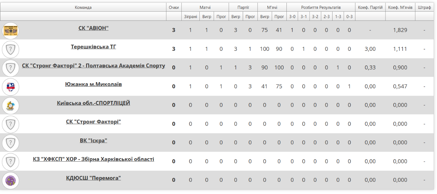Open the СК "АВІОН" team link
Screen dimensions: 437x194
[x=93, y=28]
